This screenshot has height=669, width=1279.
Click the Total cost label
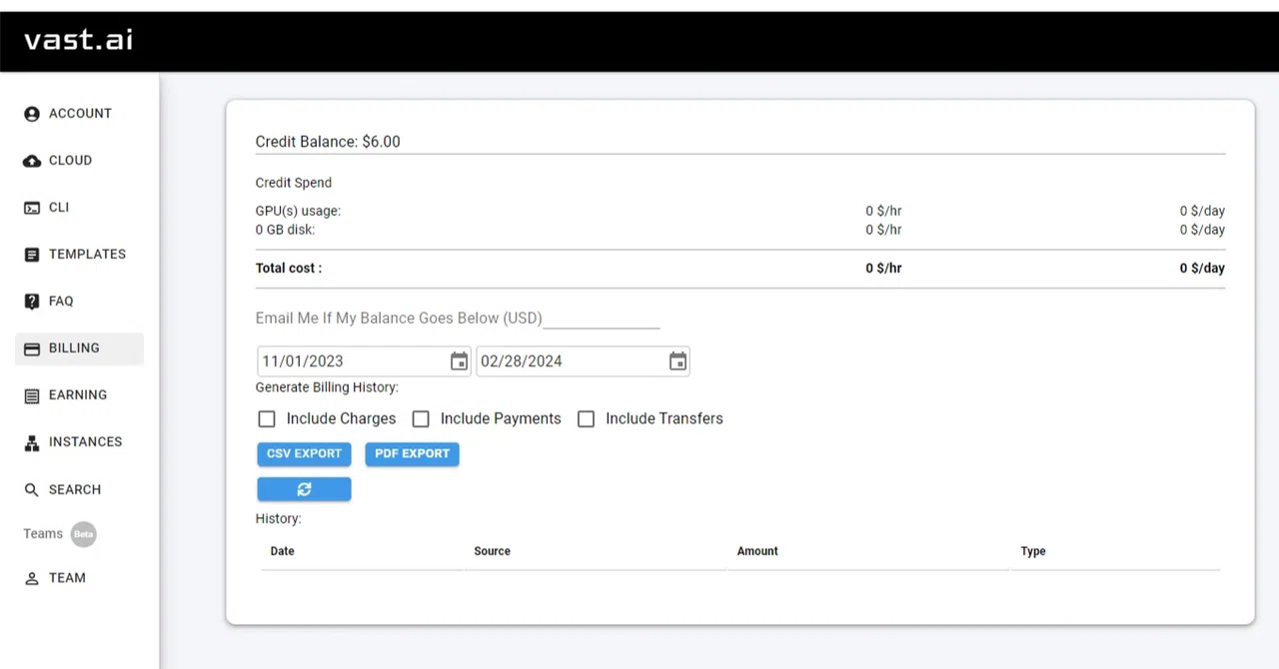pos(289,269)
